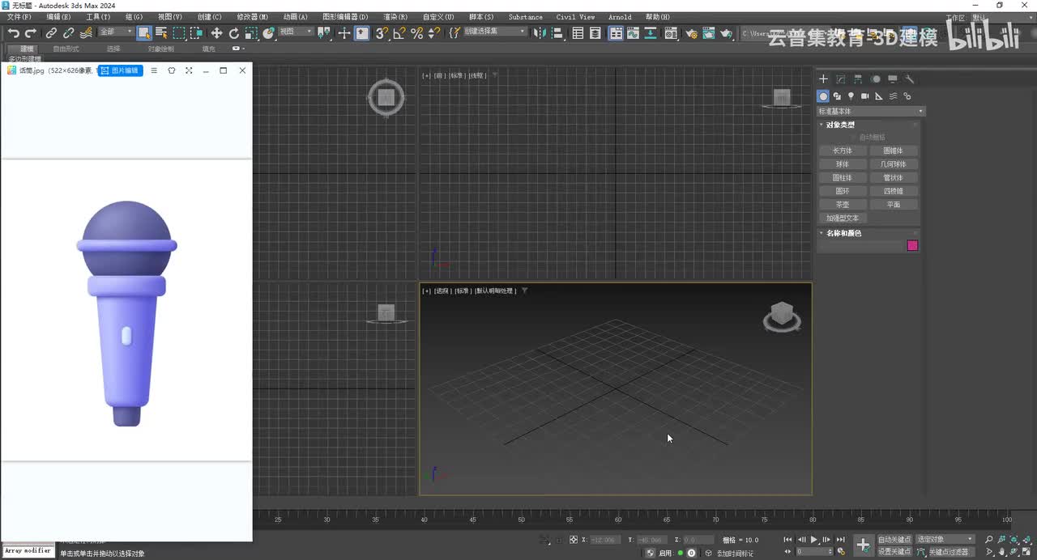Image resolution: width=1037 pixels, height=560 pixels.
Task: Select the Move tool in the toolbar
Action: click(216, 33)
